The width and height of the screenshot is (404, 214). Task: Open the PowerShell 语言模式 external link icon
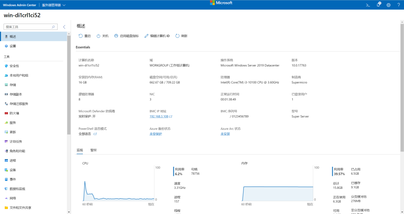95,134
